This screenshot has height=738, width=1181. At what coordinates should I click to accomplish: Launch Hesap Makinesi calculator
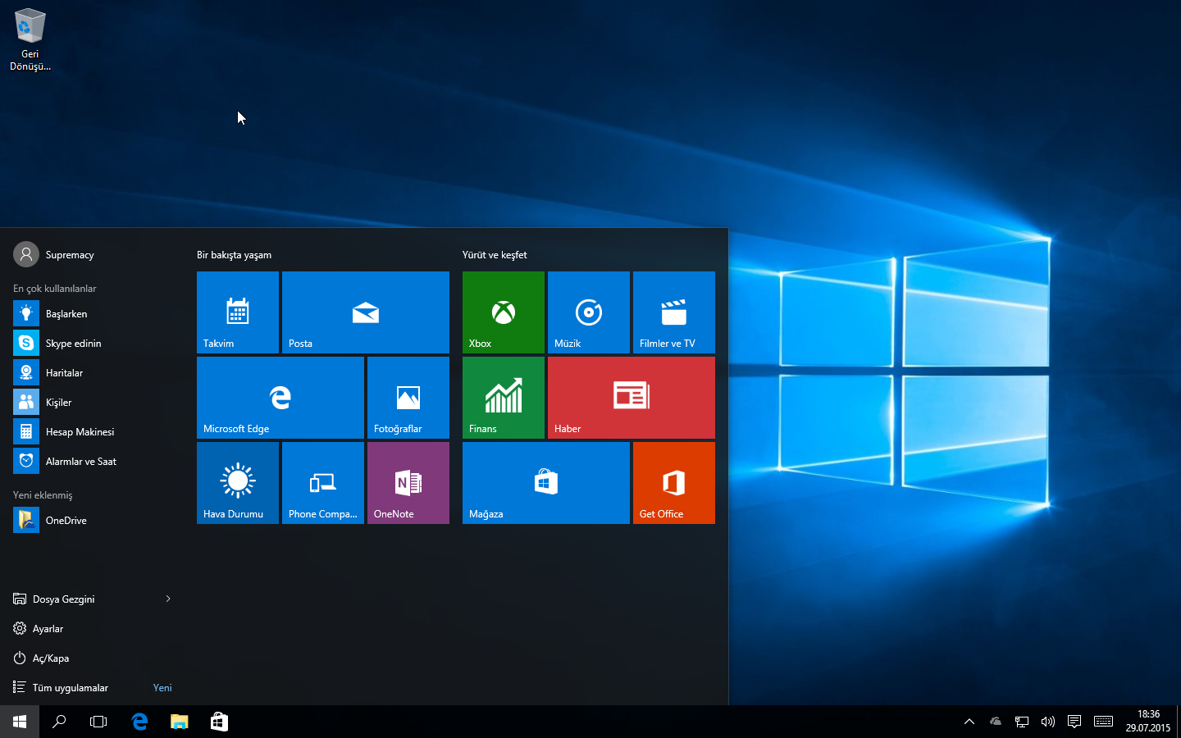coord(92,432)
